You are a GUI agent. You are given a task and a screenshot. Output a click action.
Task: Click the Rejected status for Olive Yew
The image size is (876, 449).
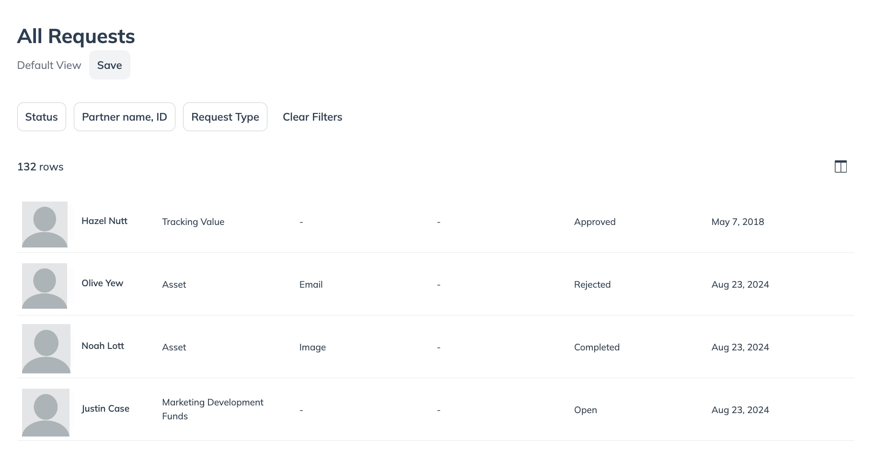tap(592, 284)
